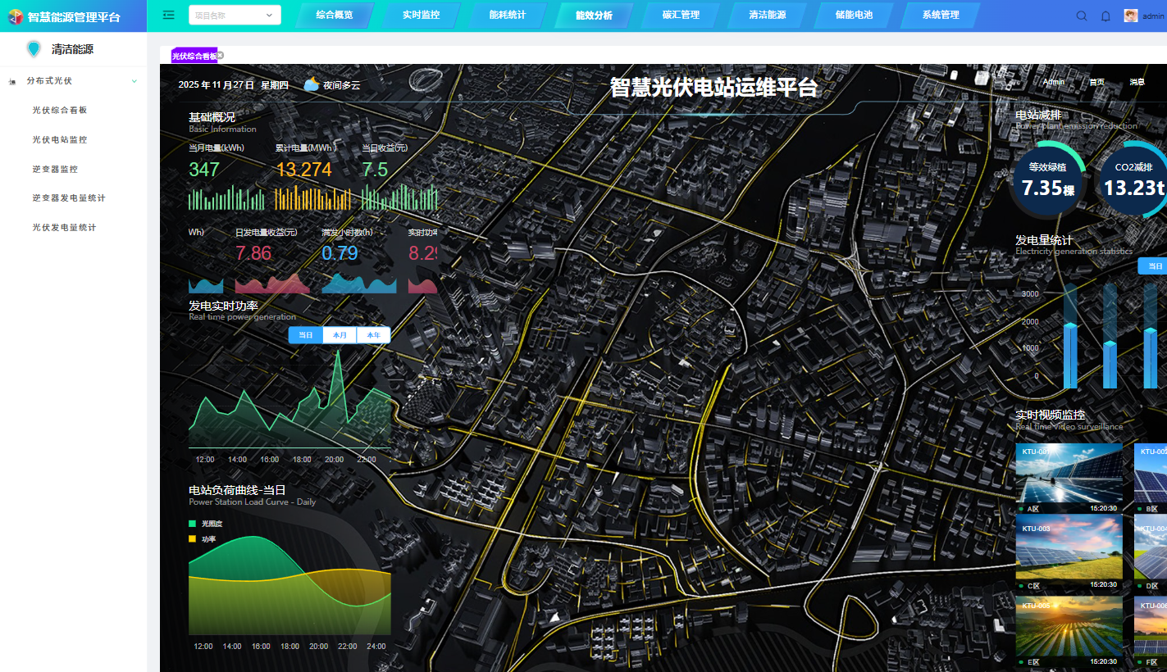Open the 碳汇管理 navigation tab

(x=681, y=15)
